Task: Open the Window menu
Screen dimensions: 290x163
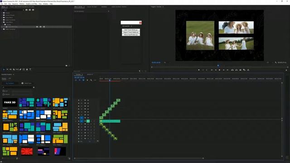Action: click(45, 4)
